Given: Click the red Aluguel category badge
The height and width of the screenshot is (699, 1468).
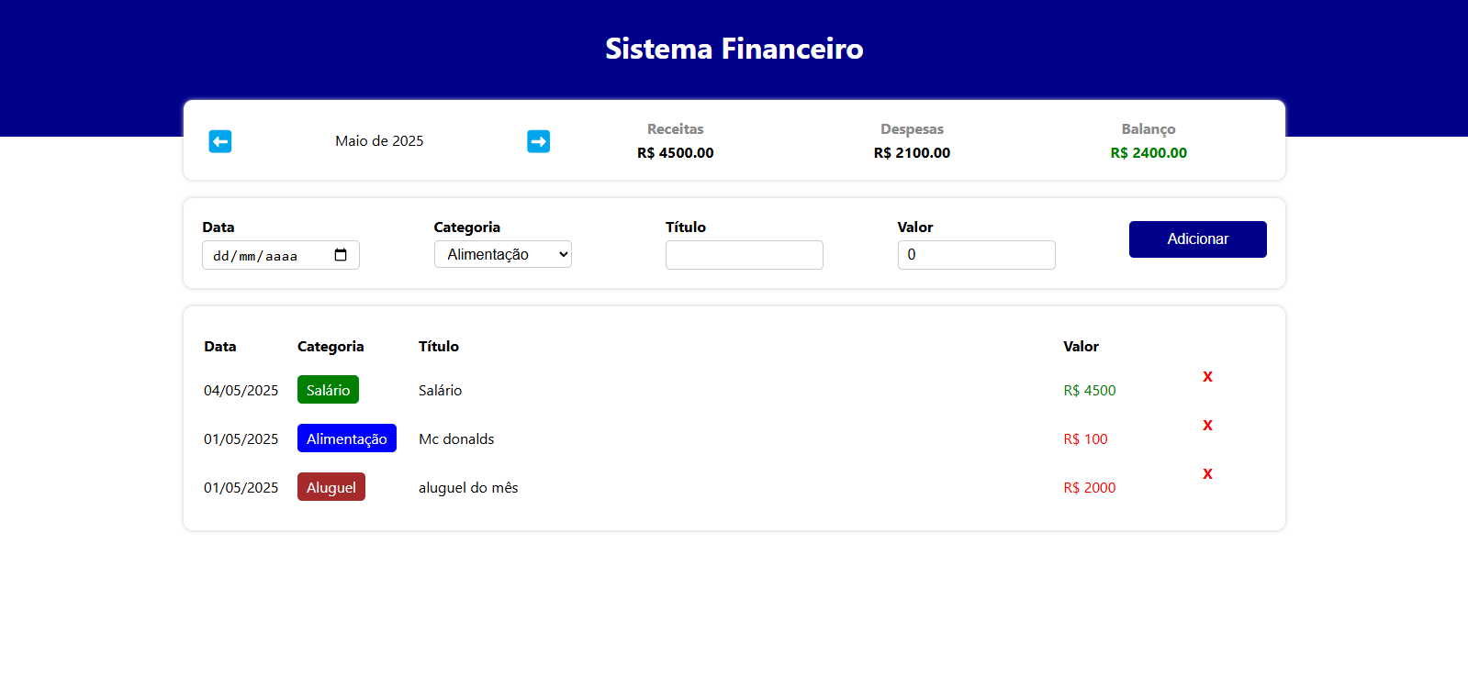Looking at the screenshot, I should [331, 487].
